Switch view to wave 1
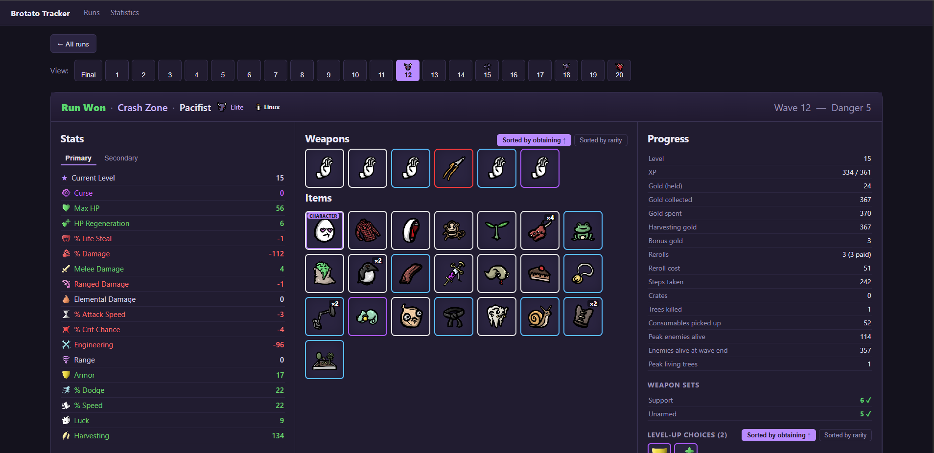Viewport: 934px width, 453px height. pyautogui.click(x=117, y=70)
